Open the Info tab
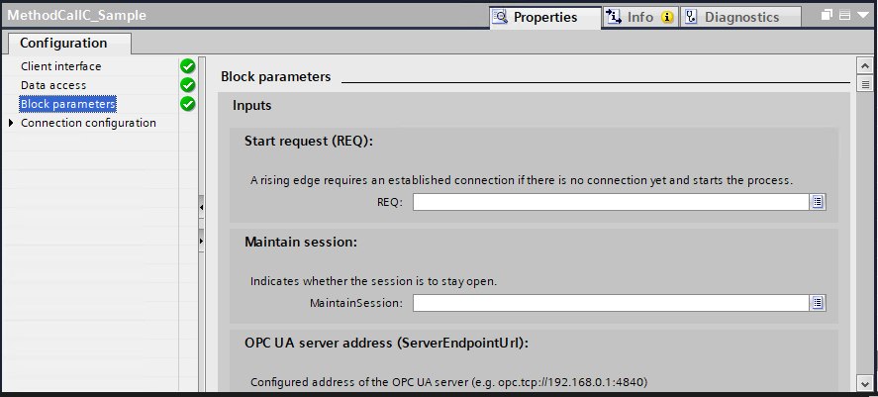Viewport: 878px width, 397px height. coord(638,17)
